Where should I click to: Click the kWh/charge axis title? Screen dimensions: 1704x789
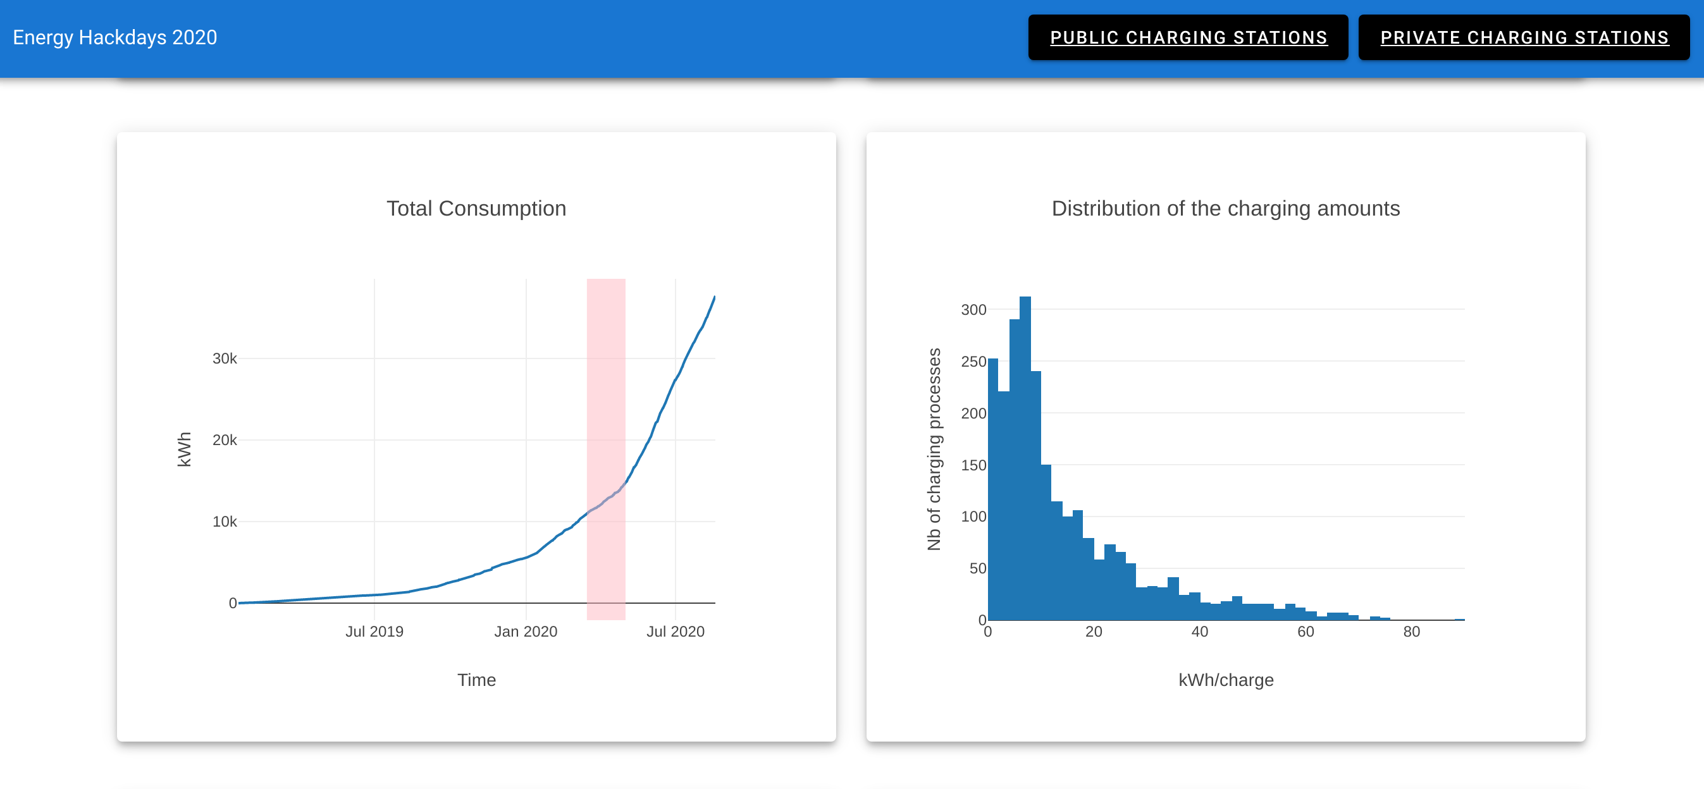point(1225,680)
